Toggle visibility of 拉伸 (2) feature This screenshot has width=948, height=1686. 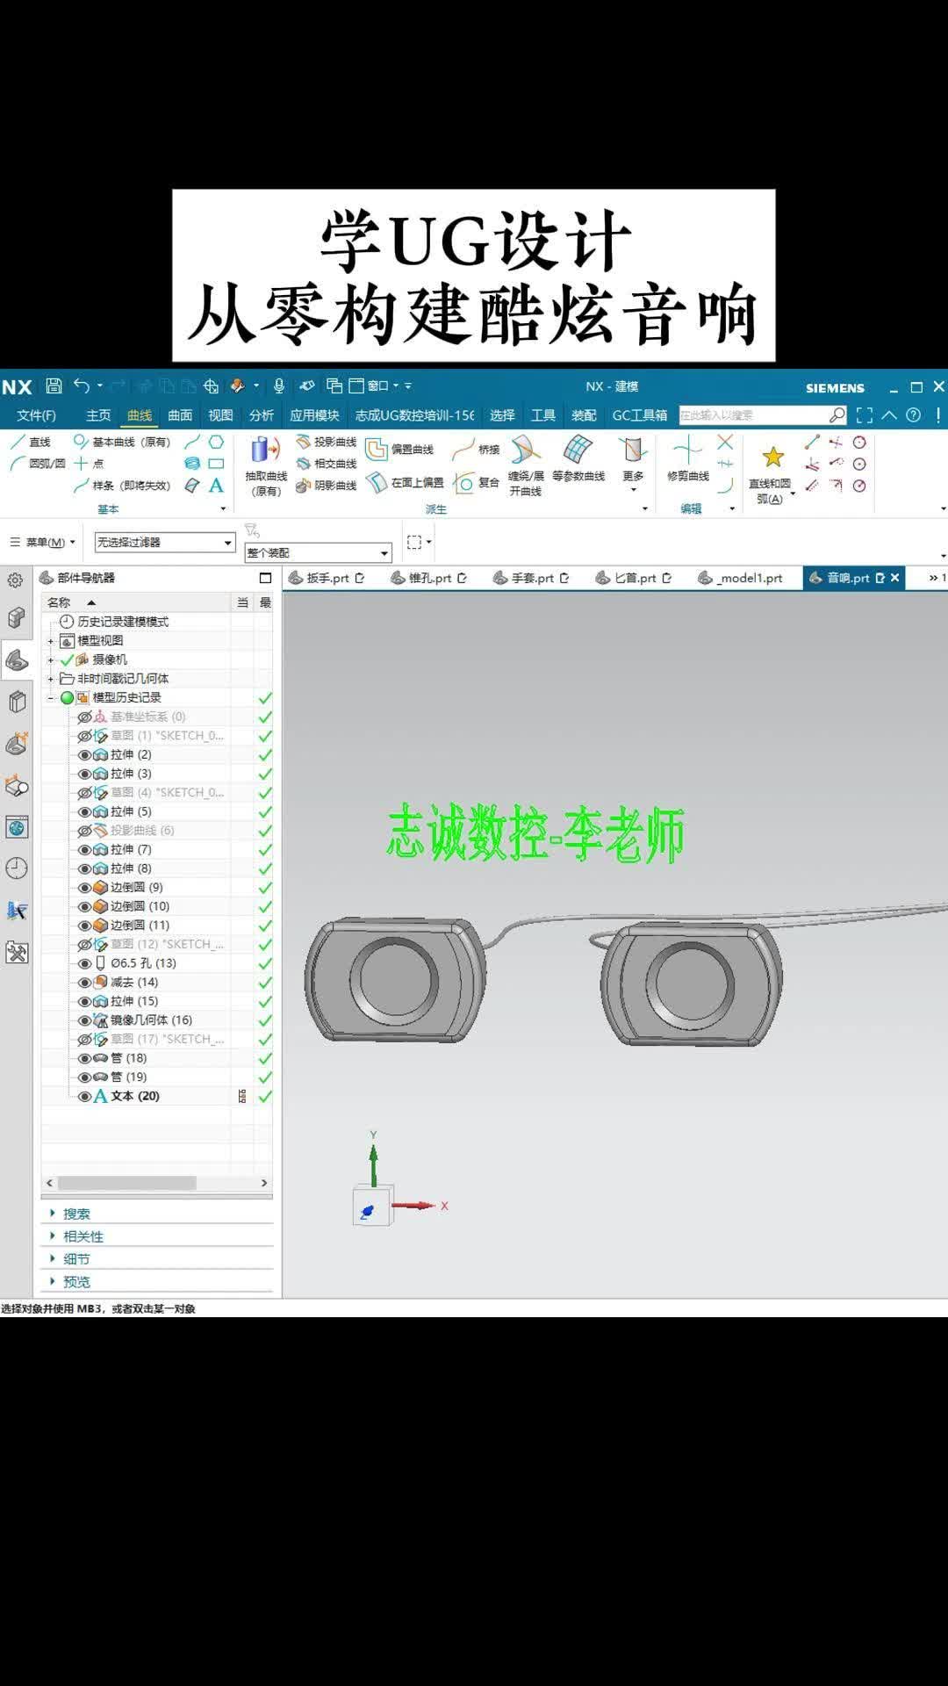[85, 755]
